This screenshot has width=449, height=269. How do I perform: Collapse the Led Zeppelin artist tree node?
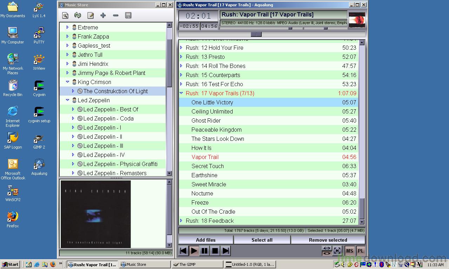(x=67, y=100)
